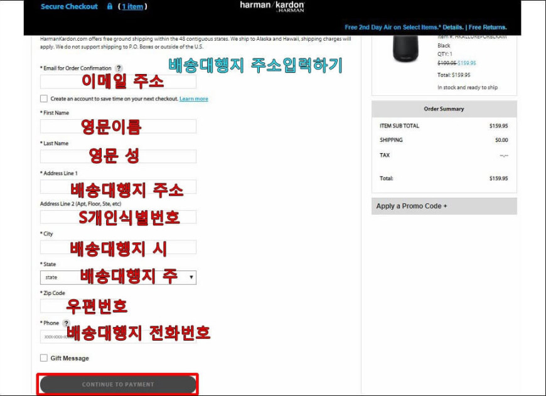Image resolution: width=546 pixels, height=396 pixels.
Task: Check the Create an account checkbox
Action: tap(44, 99)
